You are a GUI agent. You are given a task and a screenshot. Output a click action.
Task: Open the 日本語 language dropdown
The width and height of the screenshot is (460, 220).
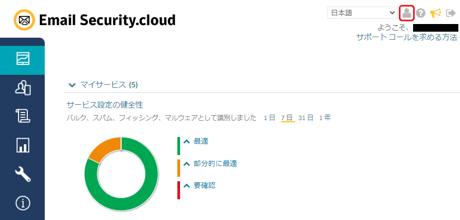pyautogui.click(x=363, y=13)
